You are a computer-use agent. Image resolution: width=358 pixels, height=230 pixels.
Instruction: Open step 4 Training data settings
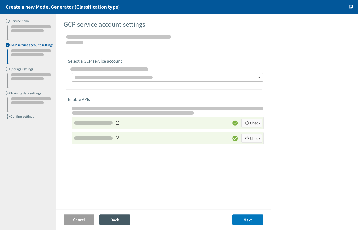tap(24, 93)
